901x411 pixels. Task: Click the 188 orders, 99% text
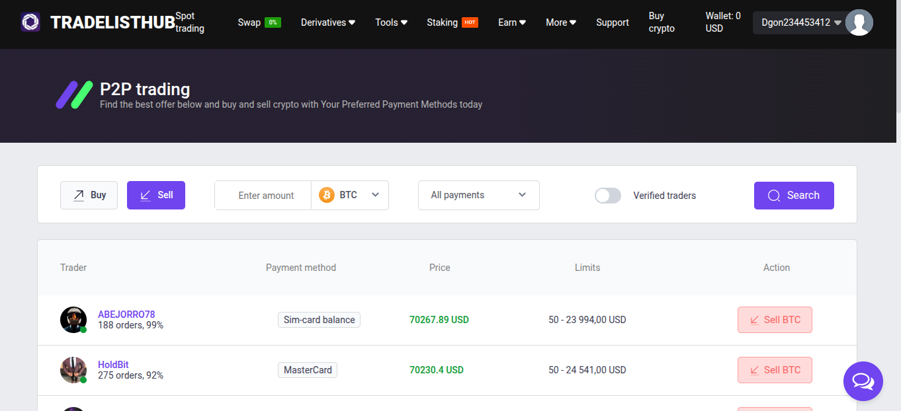coord(130,325)
